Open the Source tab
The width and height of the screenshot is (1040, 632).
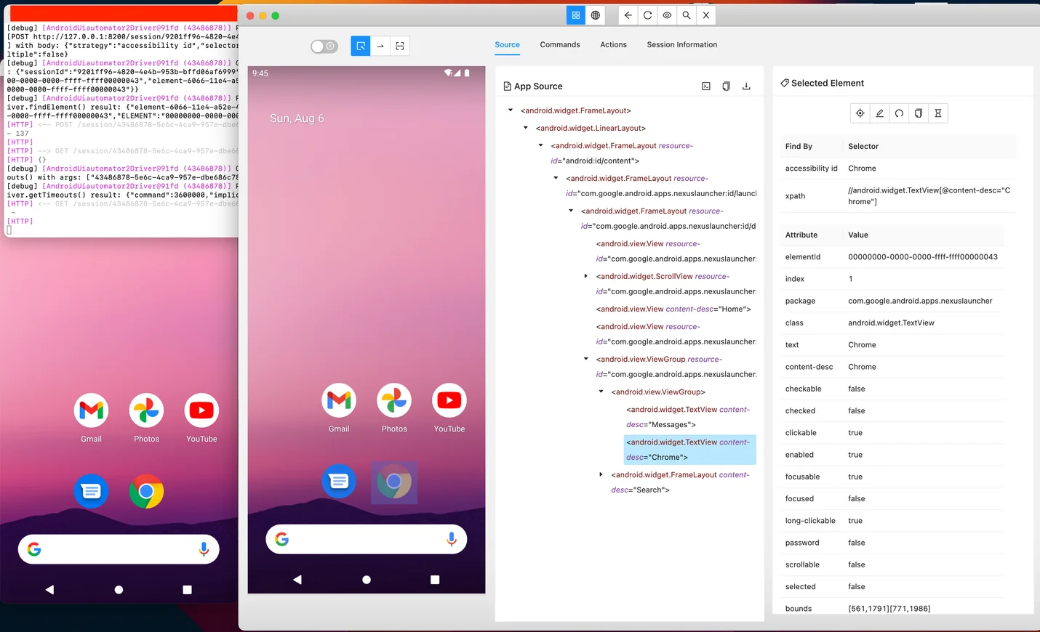tap(507, 45)
